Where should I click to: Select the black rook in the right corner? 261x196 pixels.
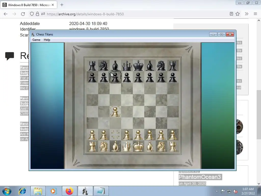(173, 66)
